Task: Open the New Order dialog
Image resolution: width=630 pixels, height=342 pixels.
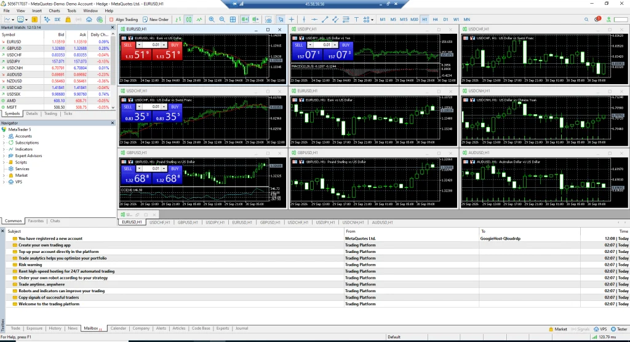Action: coord(156,19)
